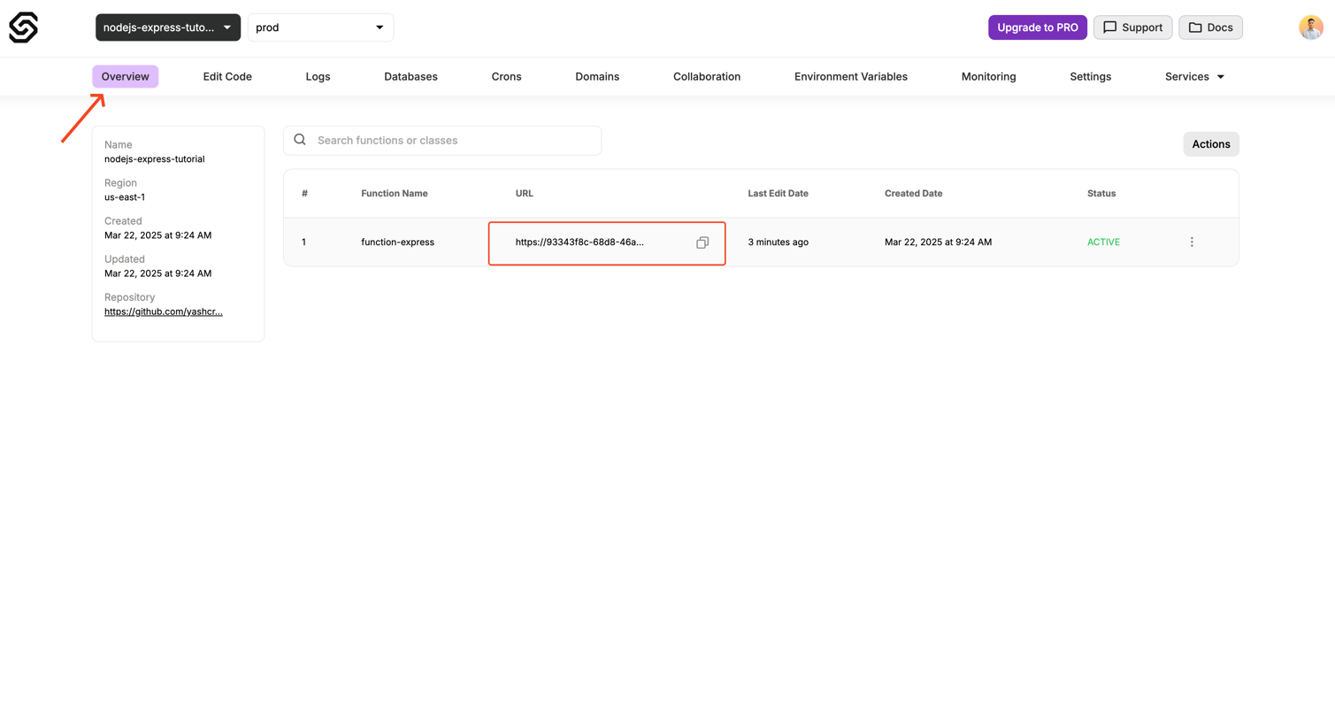This screenshot has height=708, width=1335.
Task: Open the prod environment dropdown
Action: (x=320, y=27)
